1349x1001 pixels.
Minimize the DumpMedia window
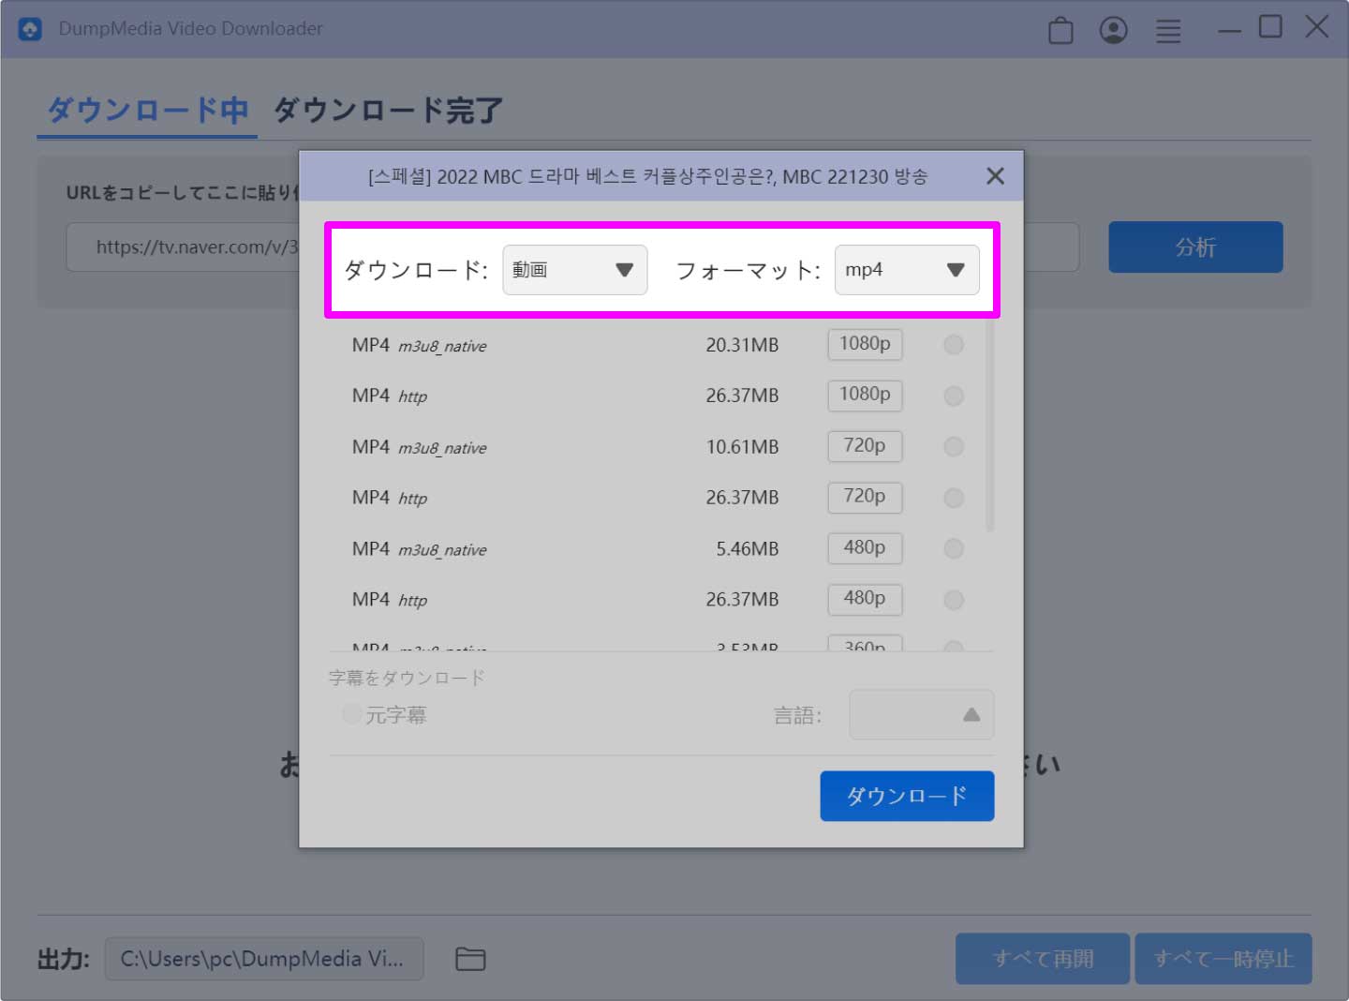click(x=1229, y=31)
